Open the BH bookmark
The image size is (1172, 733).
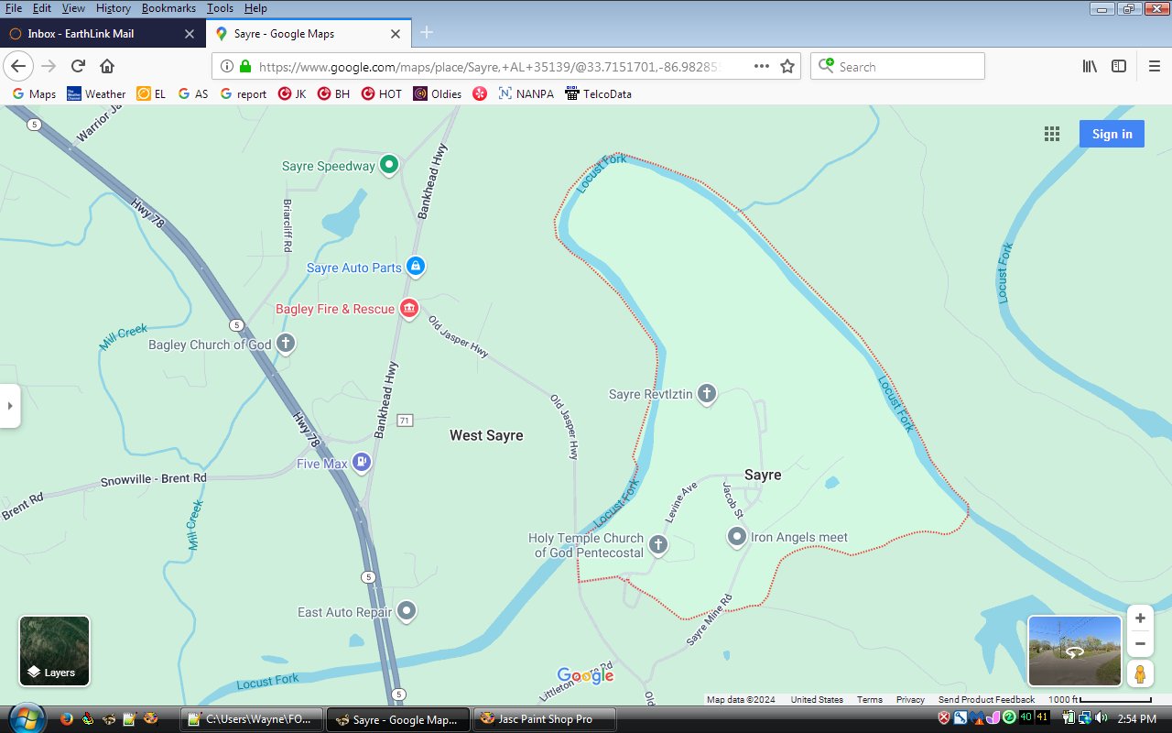(x=333, y=93)
